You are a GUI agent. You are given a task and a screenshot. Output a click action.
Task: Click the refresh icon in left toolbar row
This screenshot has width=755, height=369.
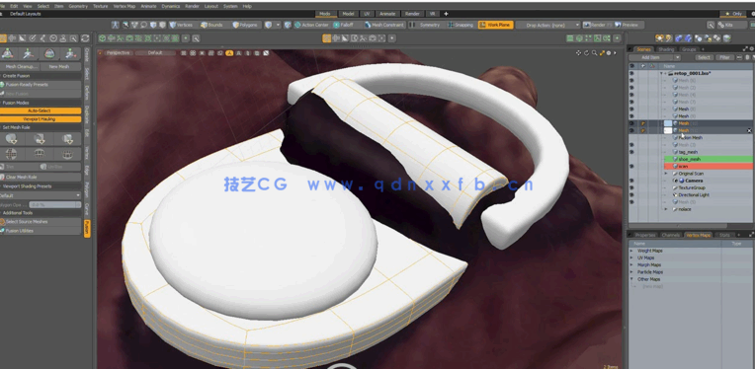85,38
